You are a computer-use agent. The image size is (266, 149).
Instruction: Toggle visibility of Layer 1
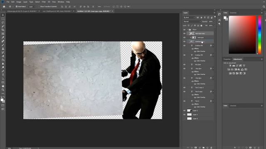(x=185, y=115)
